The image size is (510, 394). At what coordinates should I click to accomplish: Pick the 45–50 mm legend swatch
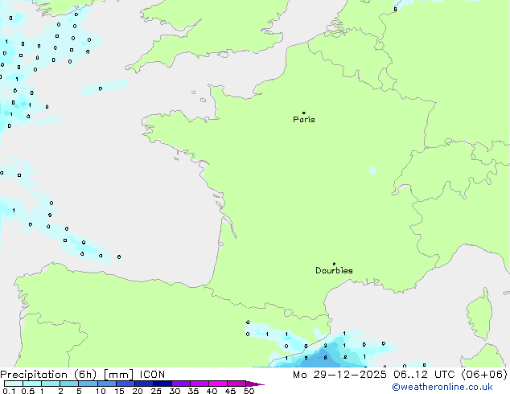click(x=236, y=384)
